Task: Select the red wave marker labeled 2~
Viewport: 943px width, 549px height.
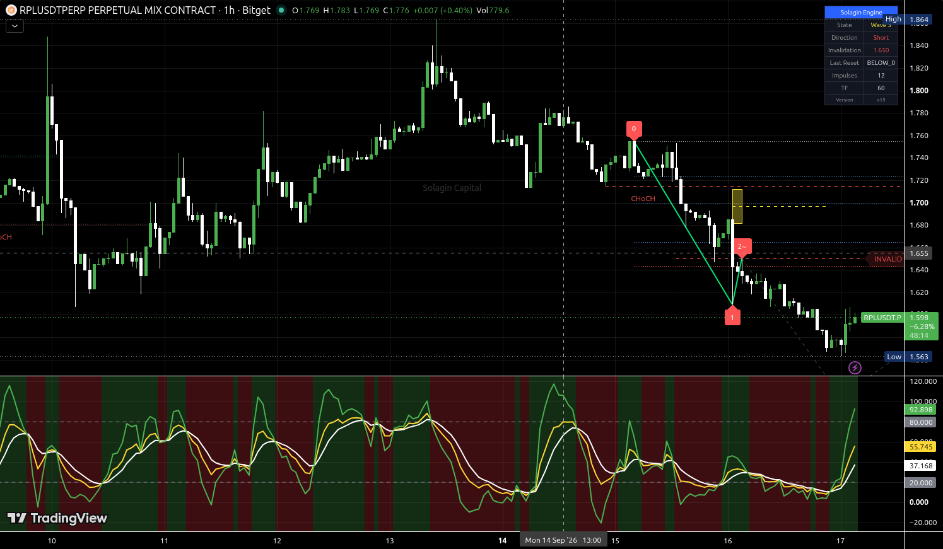Action: click(742, 247)
